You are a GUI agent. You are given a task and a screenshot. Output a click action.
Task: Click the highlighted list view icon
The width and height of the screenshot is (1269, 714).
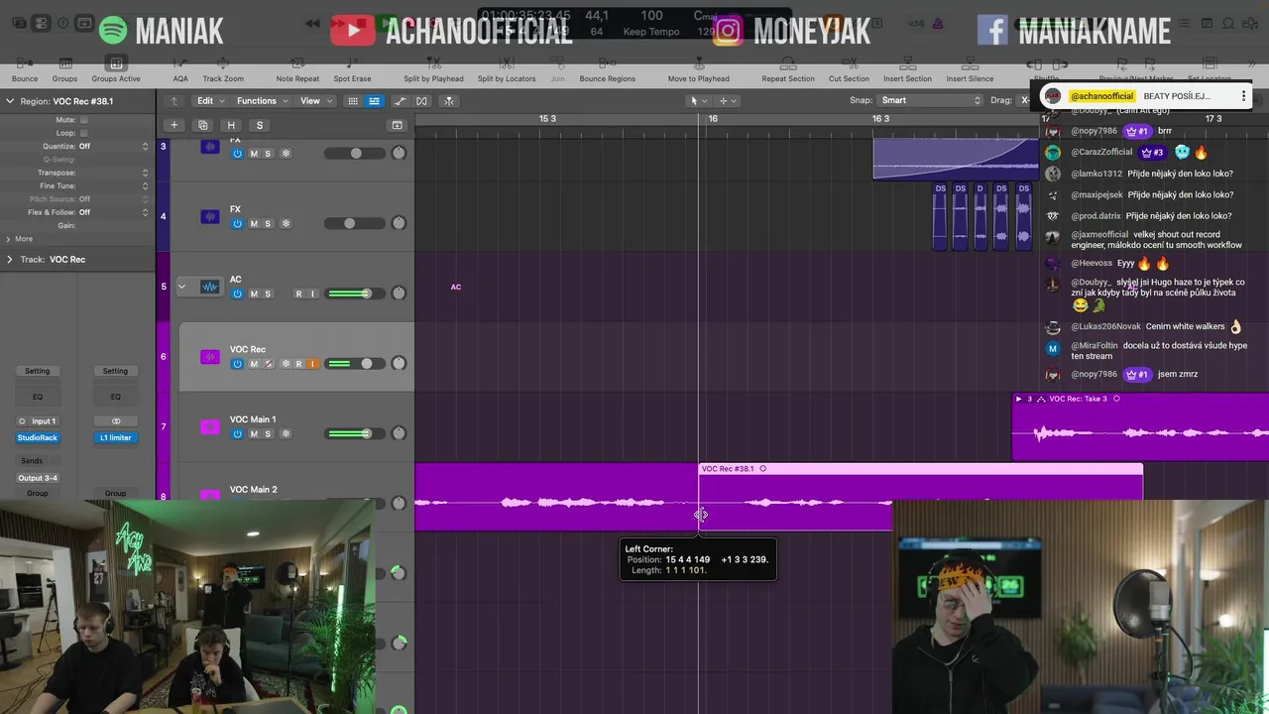[374, 101]
